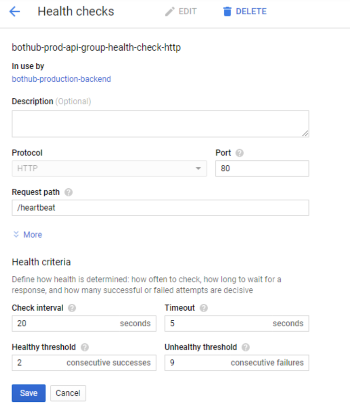
Task: Open the Timeout help icon
Action: (204, 308)
